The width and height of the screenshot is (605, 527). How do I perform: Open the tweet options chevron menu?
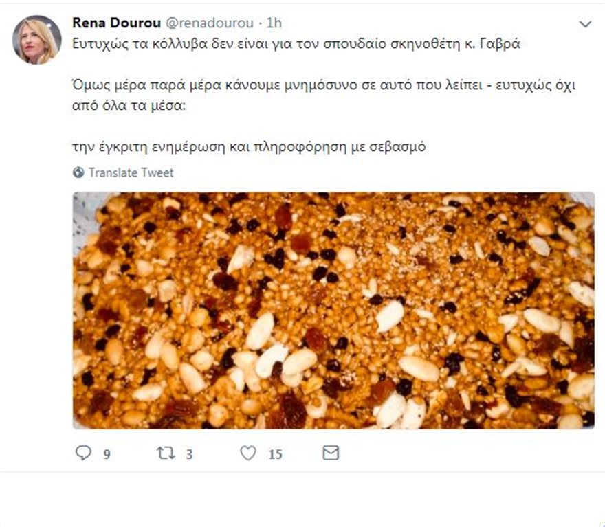(585, 24)
